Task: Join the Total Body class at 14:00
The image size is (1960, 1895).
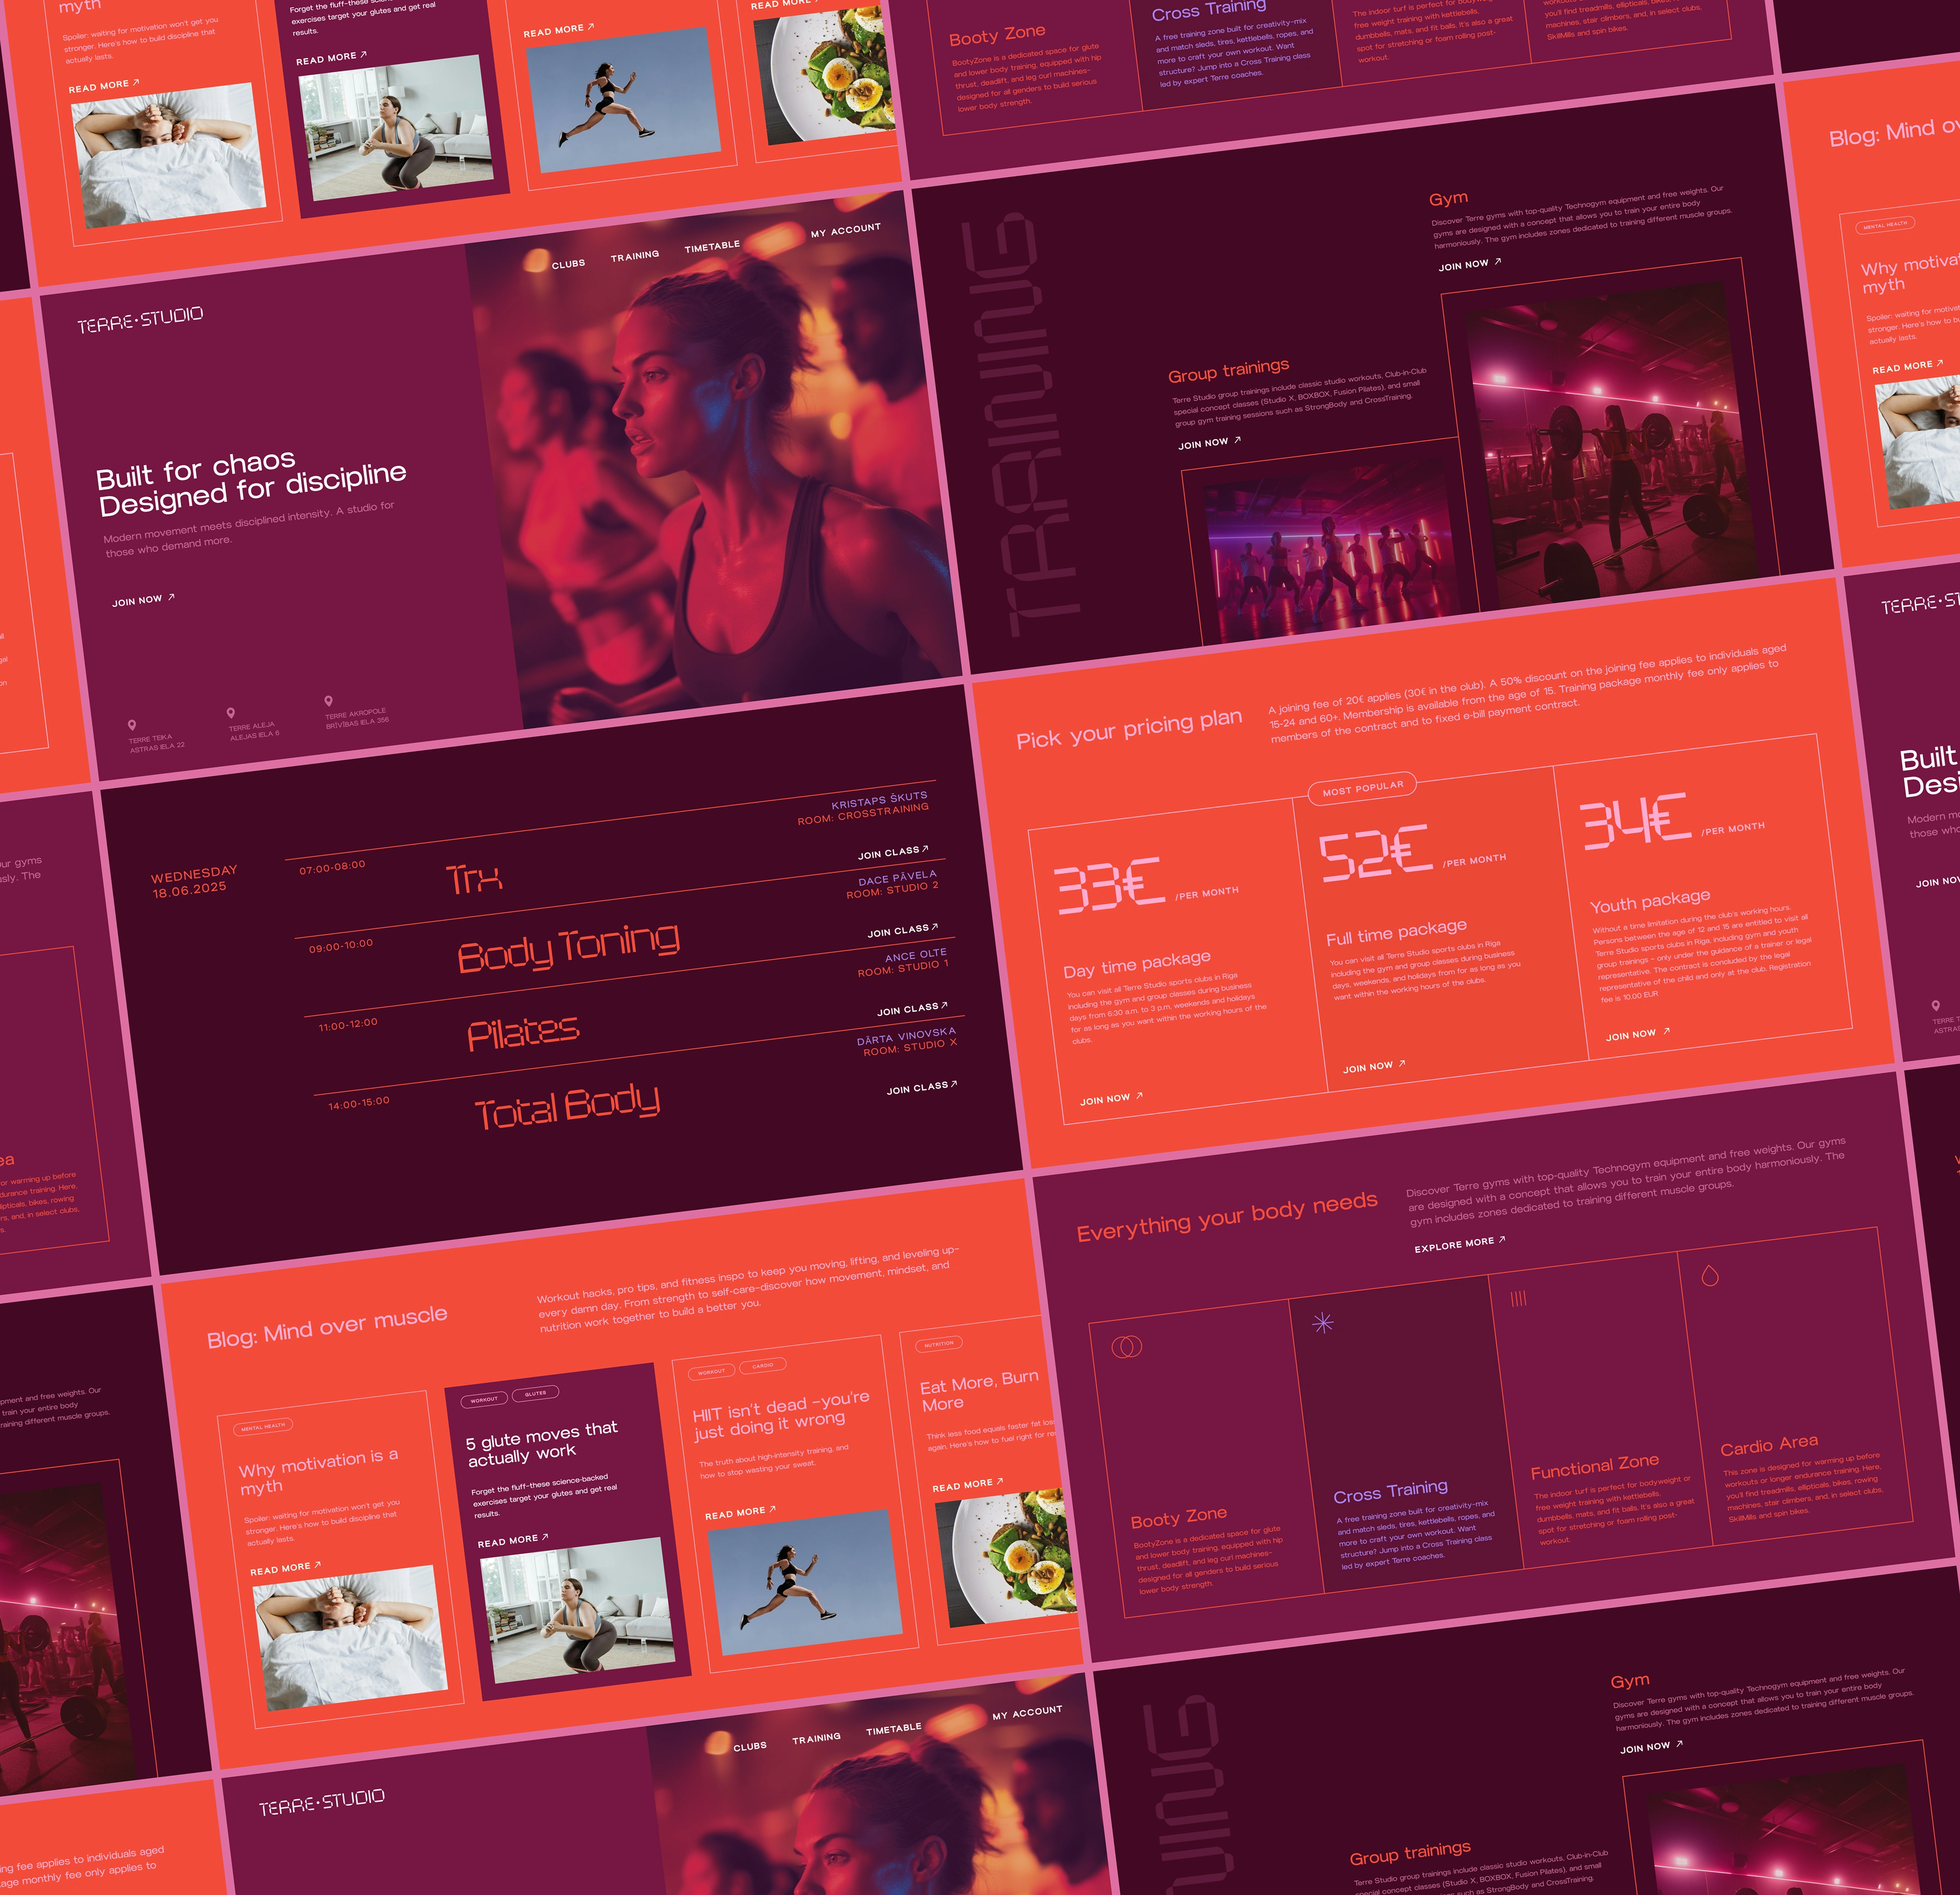Action: (921, 1087)
